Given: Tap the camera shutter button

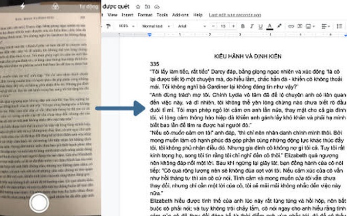Looking at the screenshot, I should pos(39,203).
